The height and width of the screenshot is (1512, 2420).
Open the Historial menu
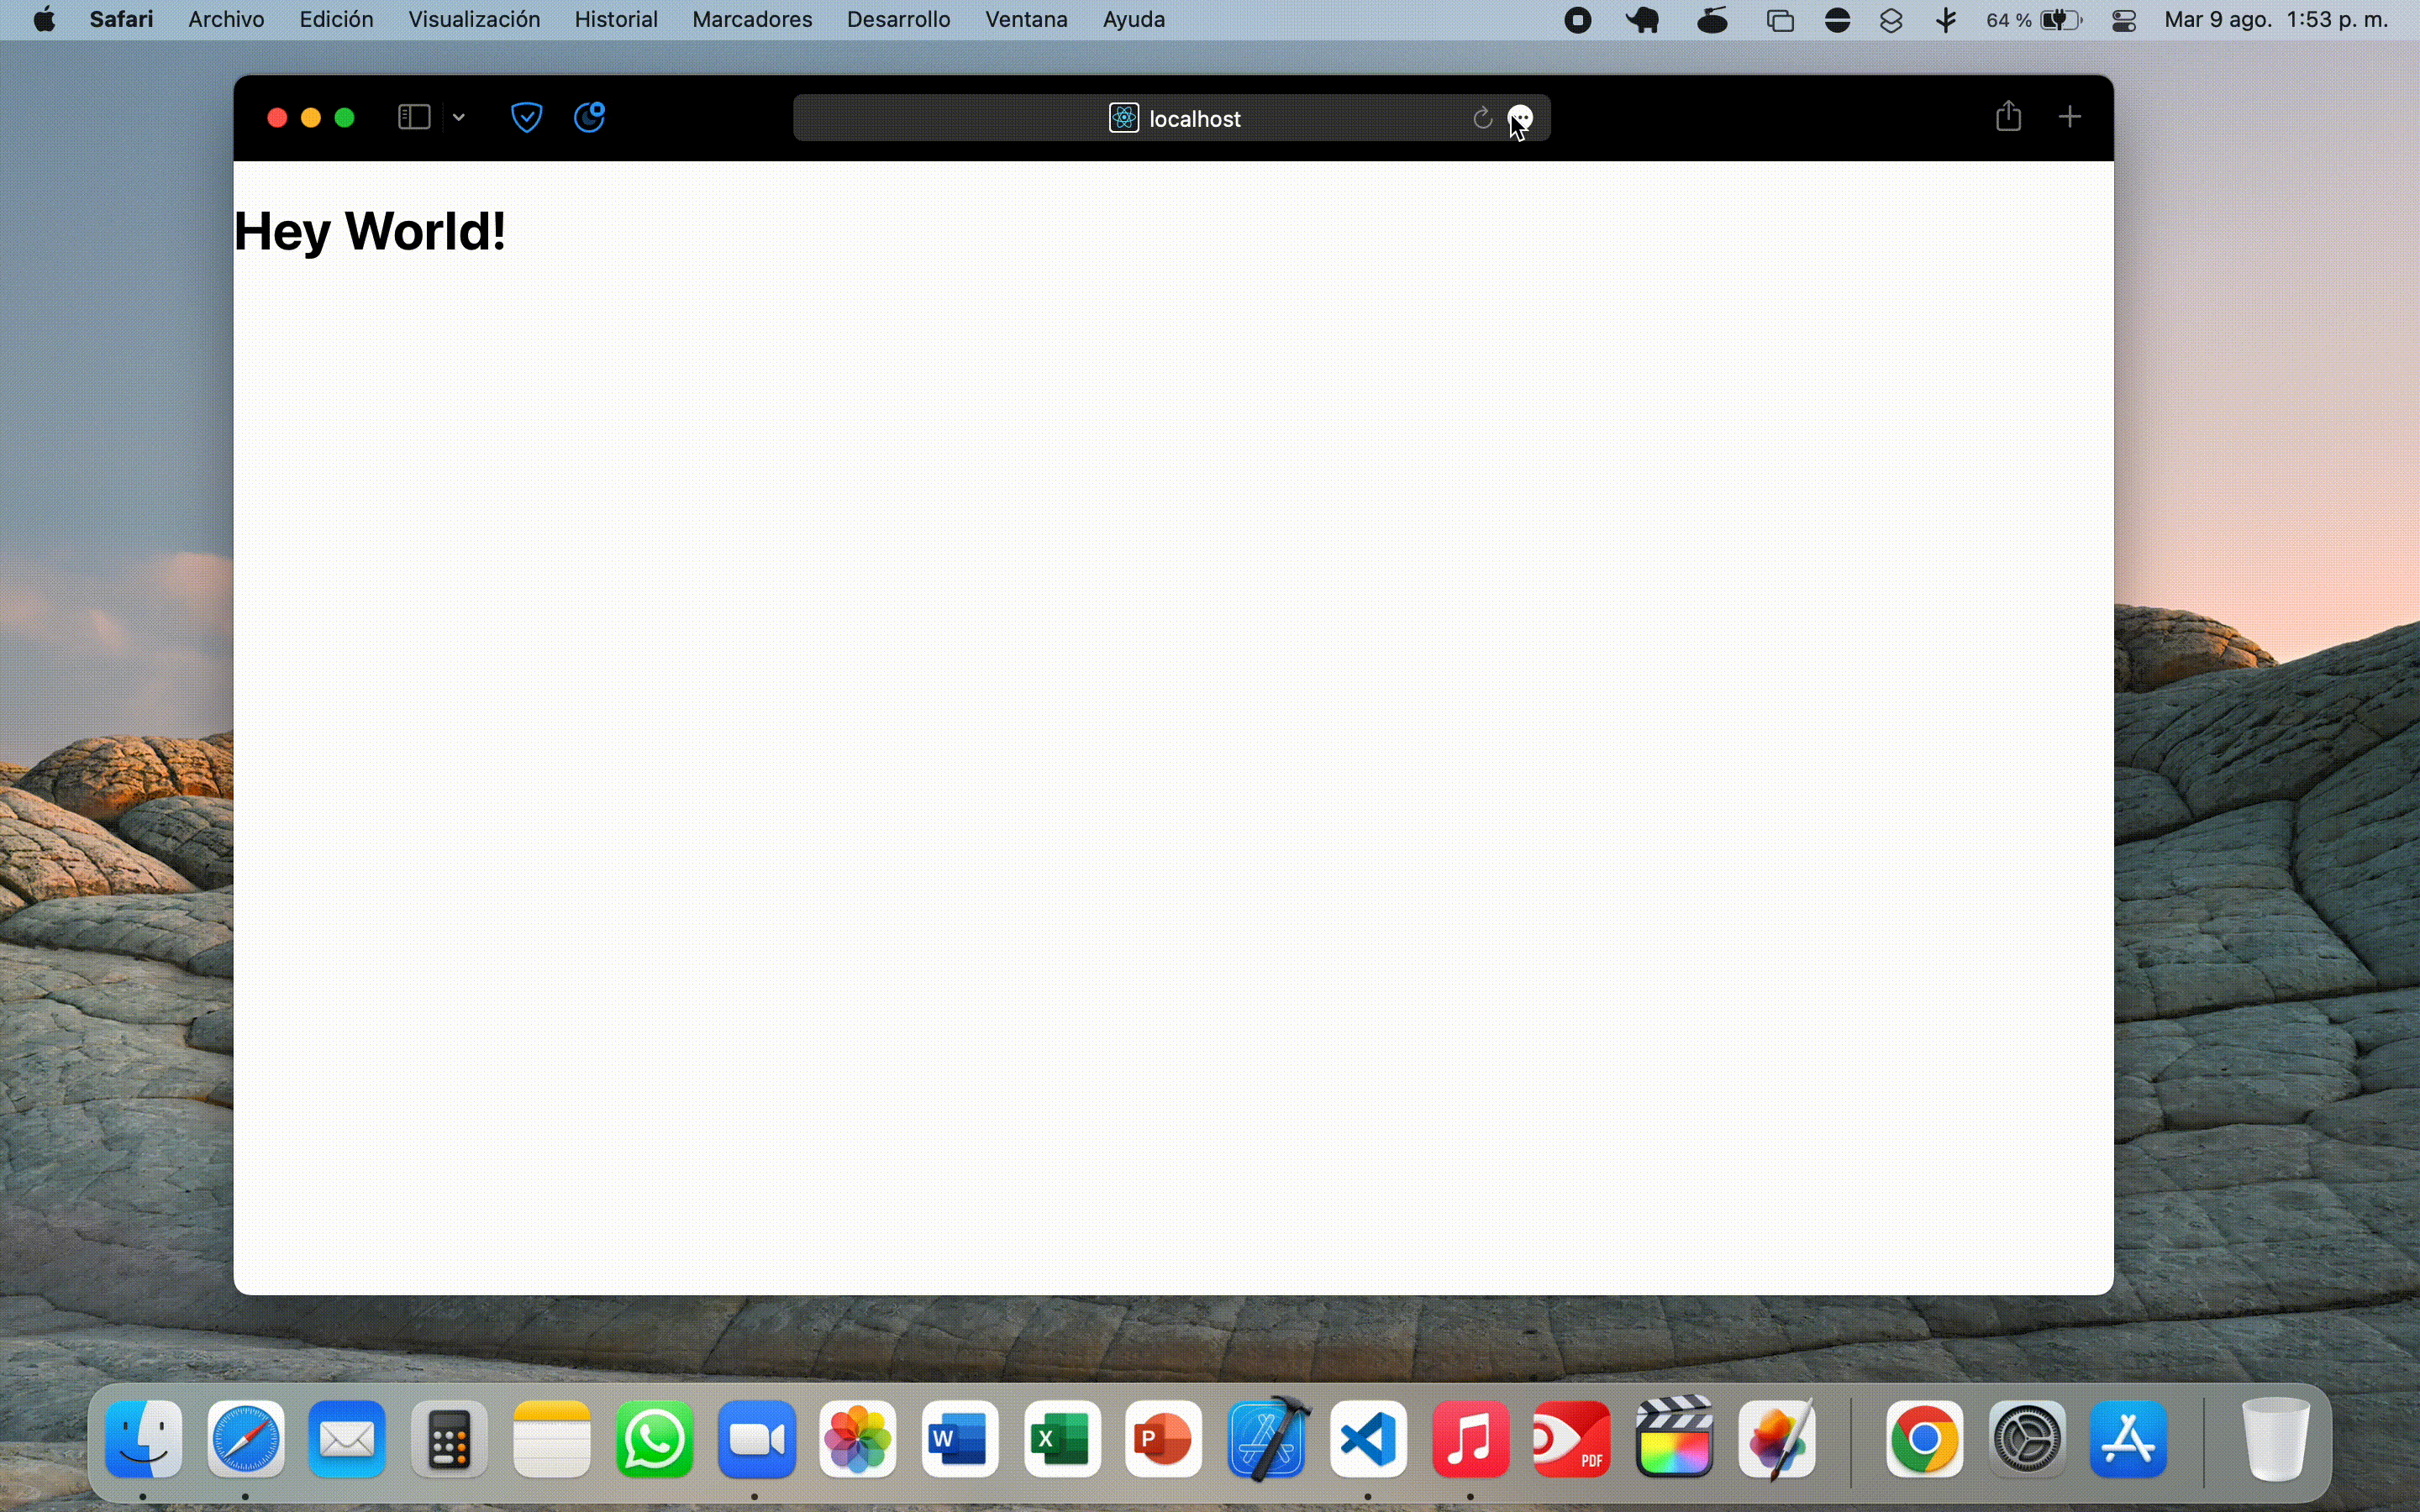(x=616, y=20)
